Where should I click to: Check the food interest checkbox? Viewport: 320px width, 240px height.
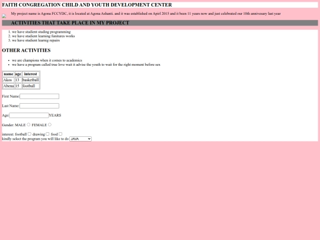60,134
